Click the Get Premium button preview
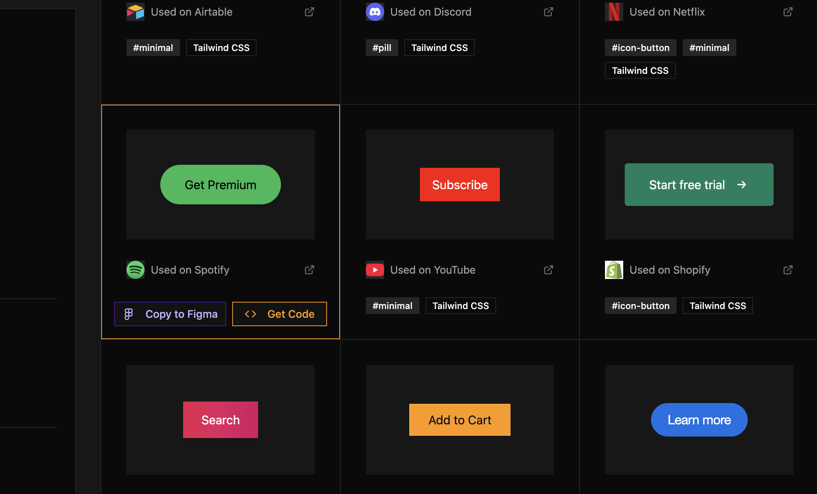The height and width of the screenshot is (494, 817). click(x=220, y=184)
